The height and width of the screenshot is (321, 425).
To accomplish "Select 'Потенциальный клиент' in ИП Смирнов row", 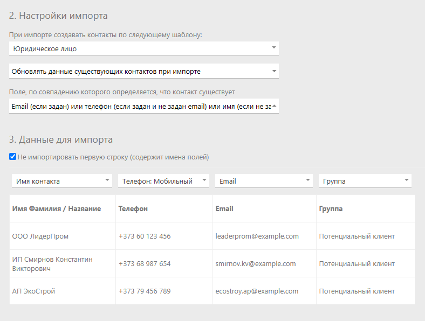I will tap(366, 263).
